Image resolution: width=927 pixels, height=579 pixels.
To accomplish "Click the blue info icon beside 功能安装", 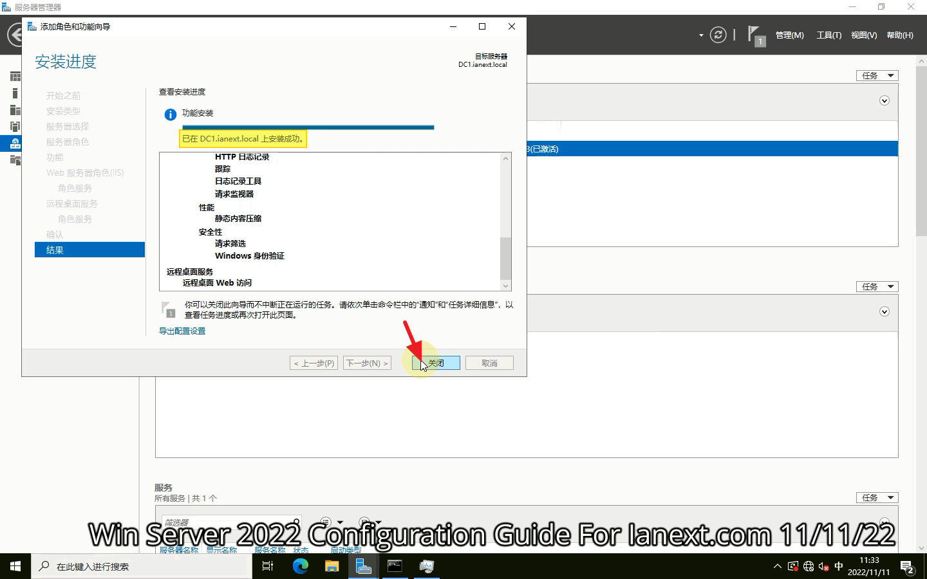I will [x=170, y=115].
